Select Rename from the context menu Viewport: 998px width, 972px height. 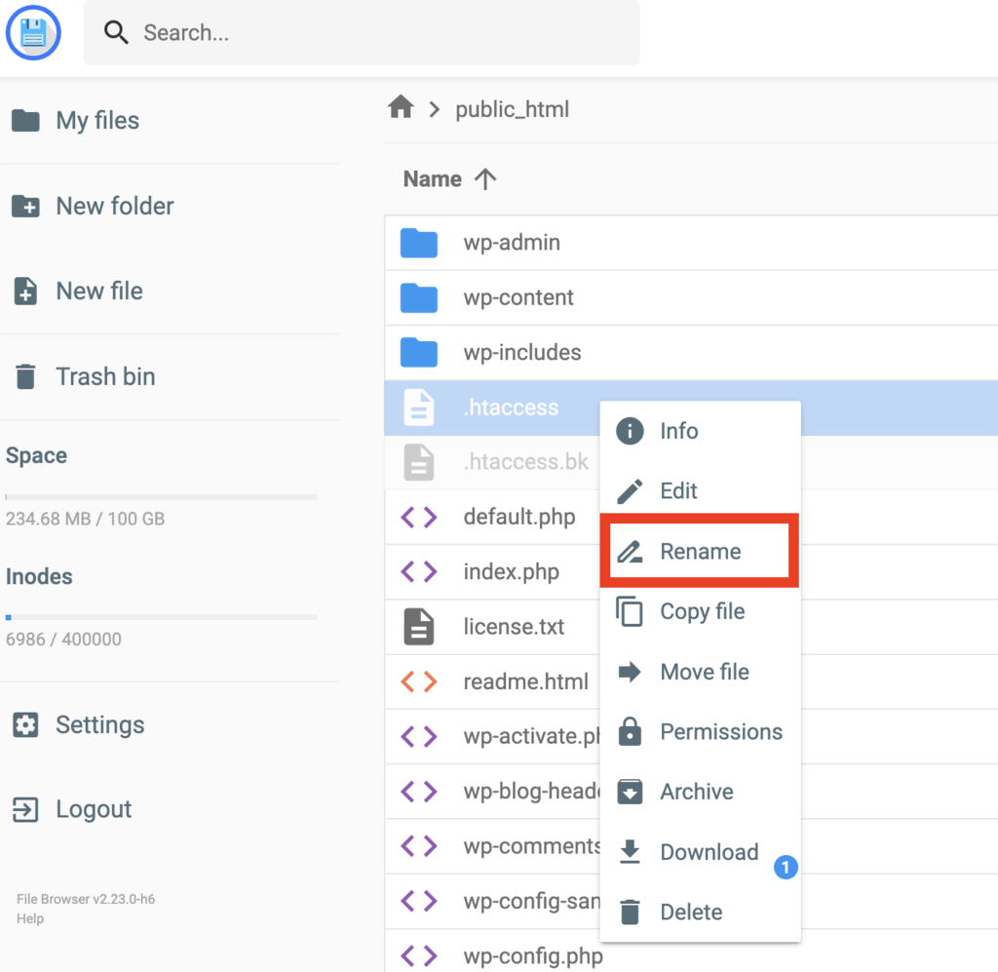700,552
